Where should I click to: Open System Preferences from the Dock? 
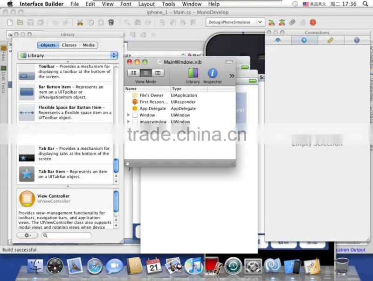(253, 266)
